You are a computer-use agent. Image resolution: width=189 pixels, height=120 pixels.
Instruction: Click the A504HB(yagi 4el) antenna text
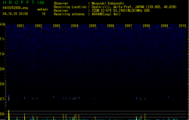tap(106, 14)
